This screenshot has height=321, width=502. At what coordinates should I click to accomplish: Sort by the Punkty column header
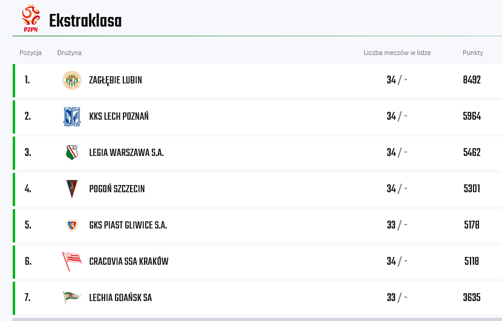click(473, 53)
